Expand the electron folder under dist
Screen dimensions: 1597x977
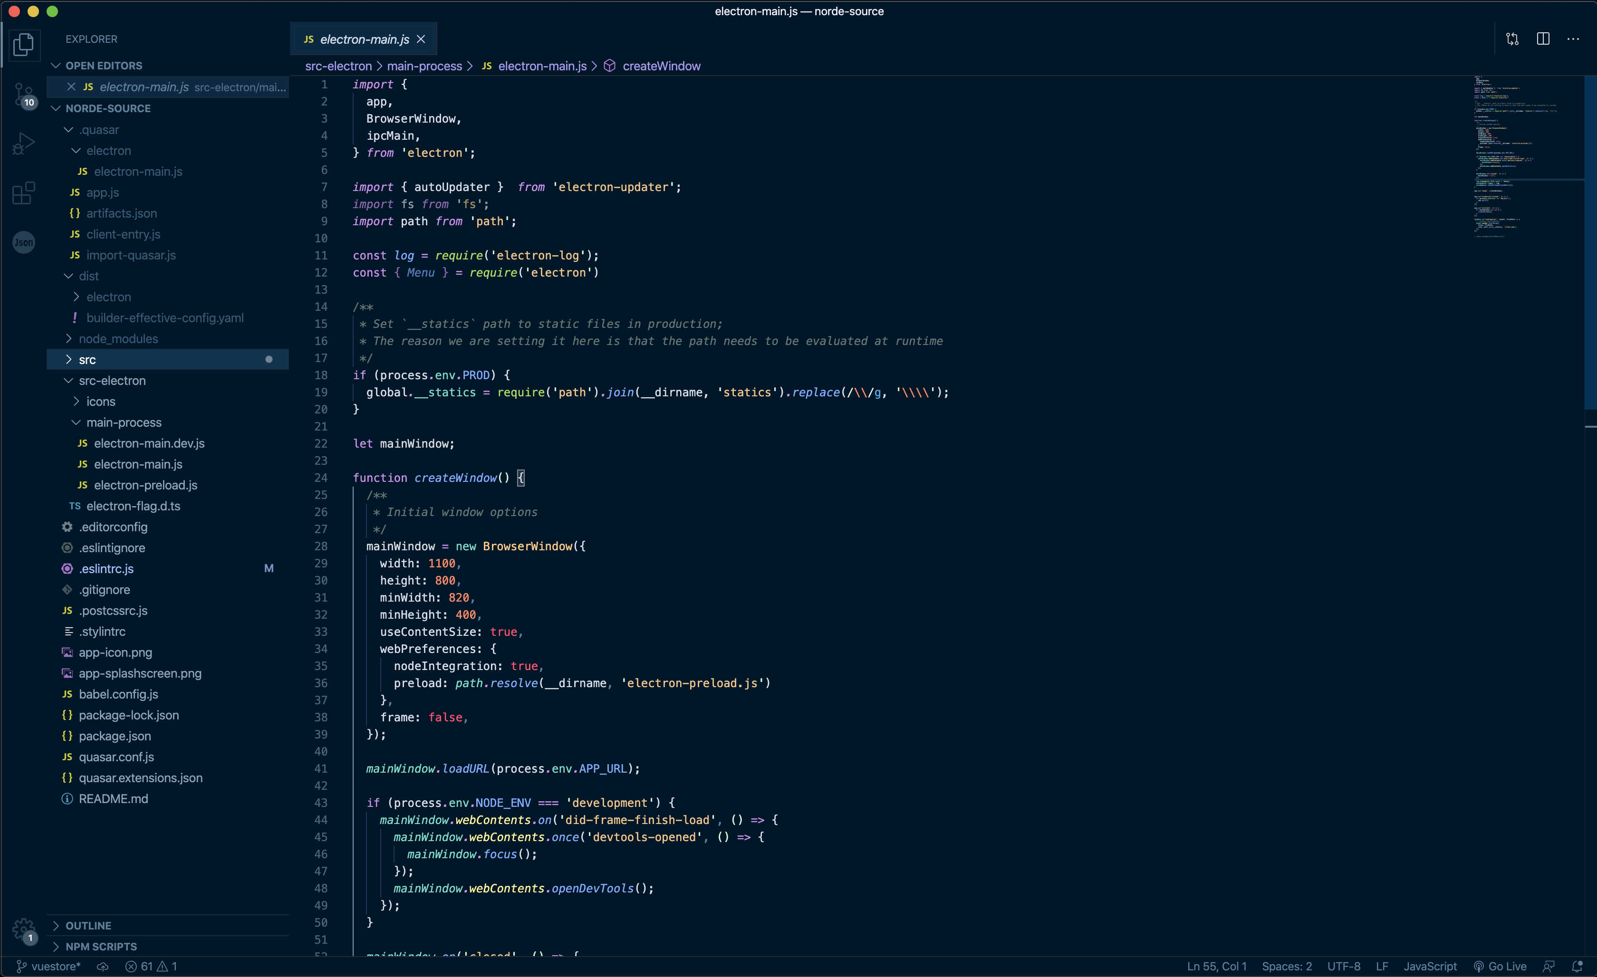tap(168, 297)
